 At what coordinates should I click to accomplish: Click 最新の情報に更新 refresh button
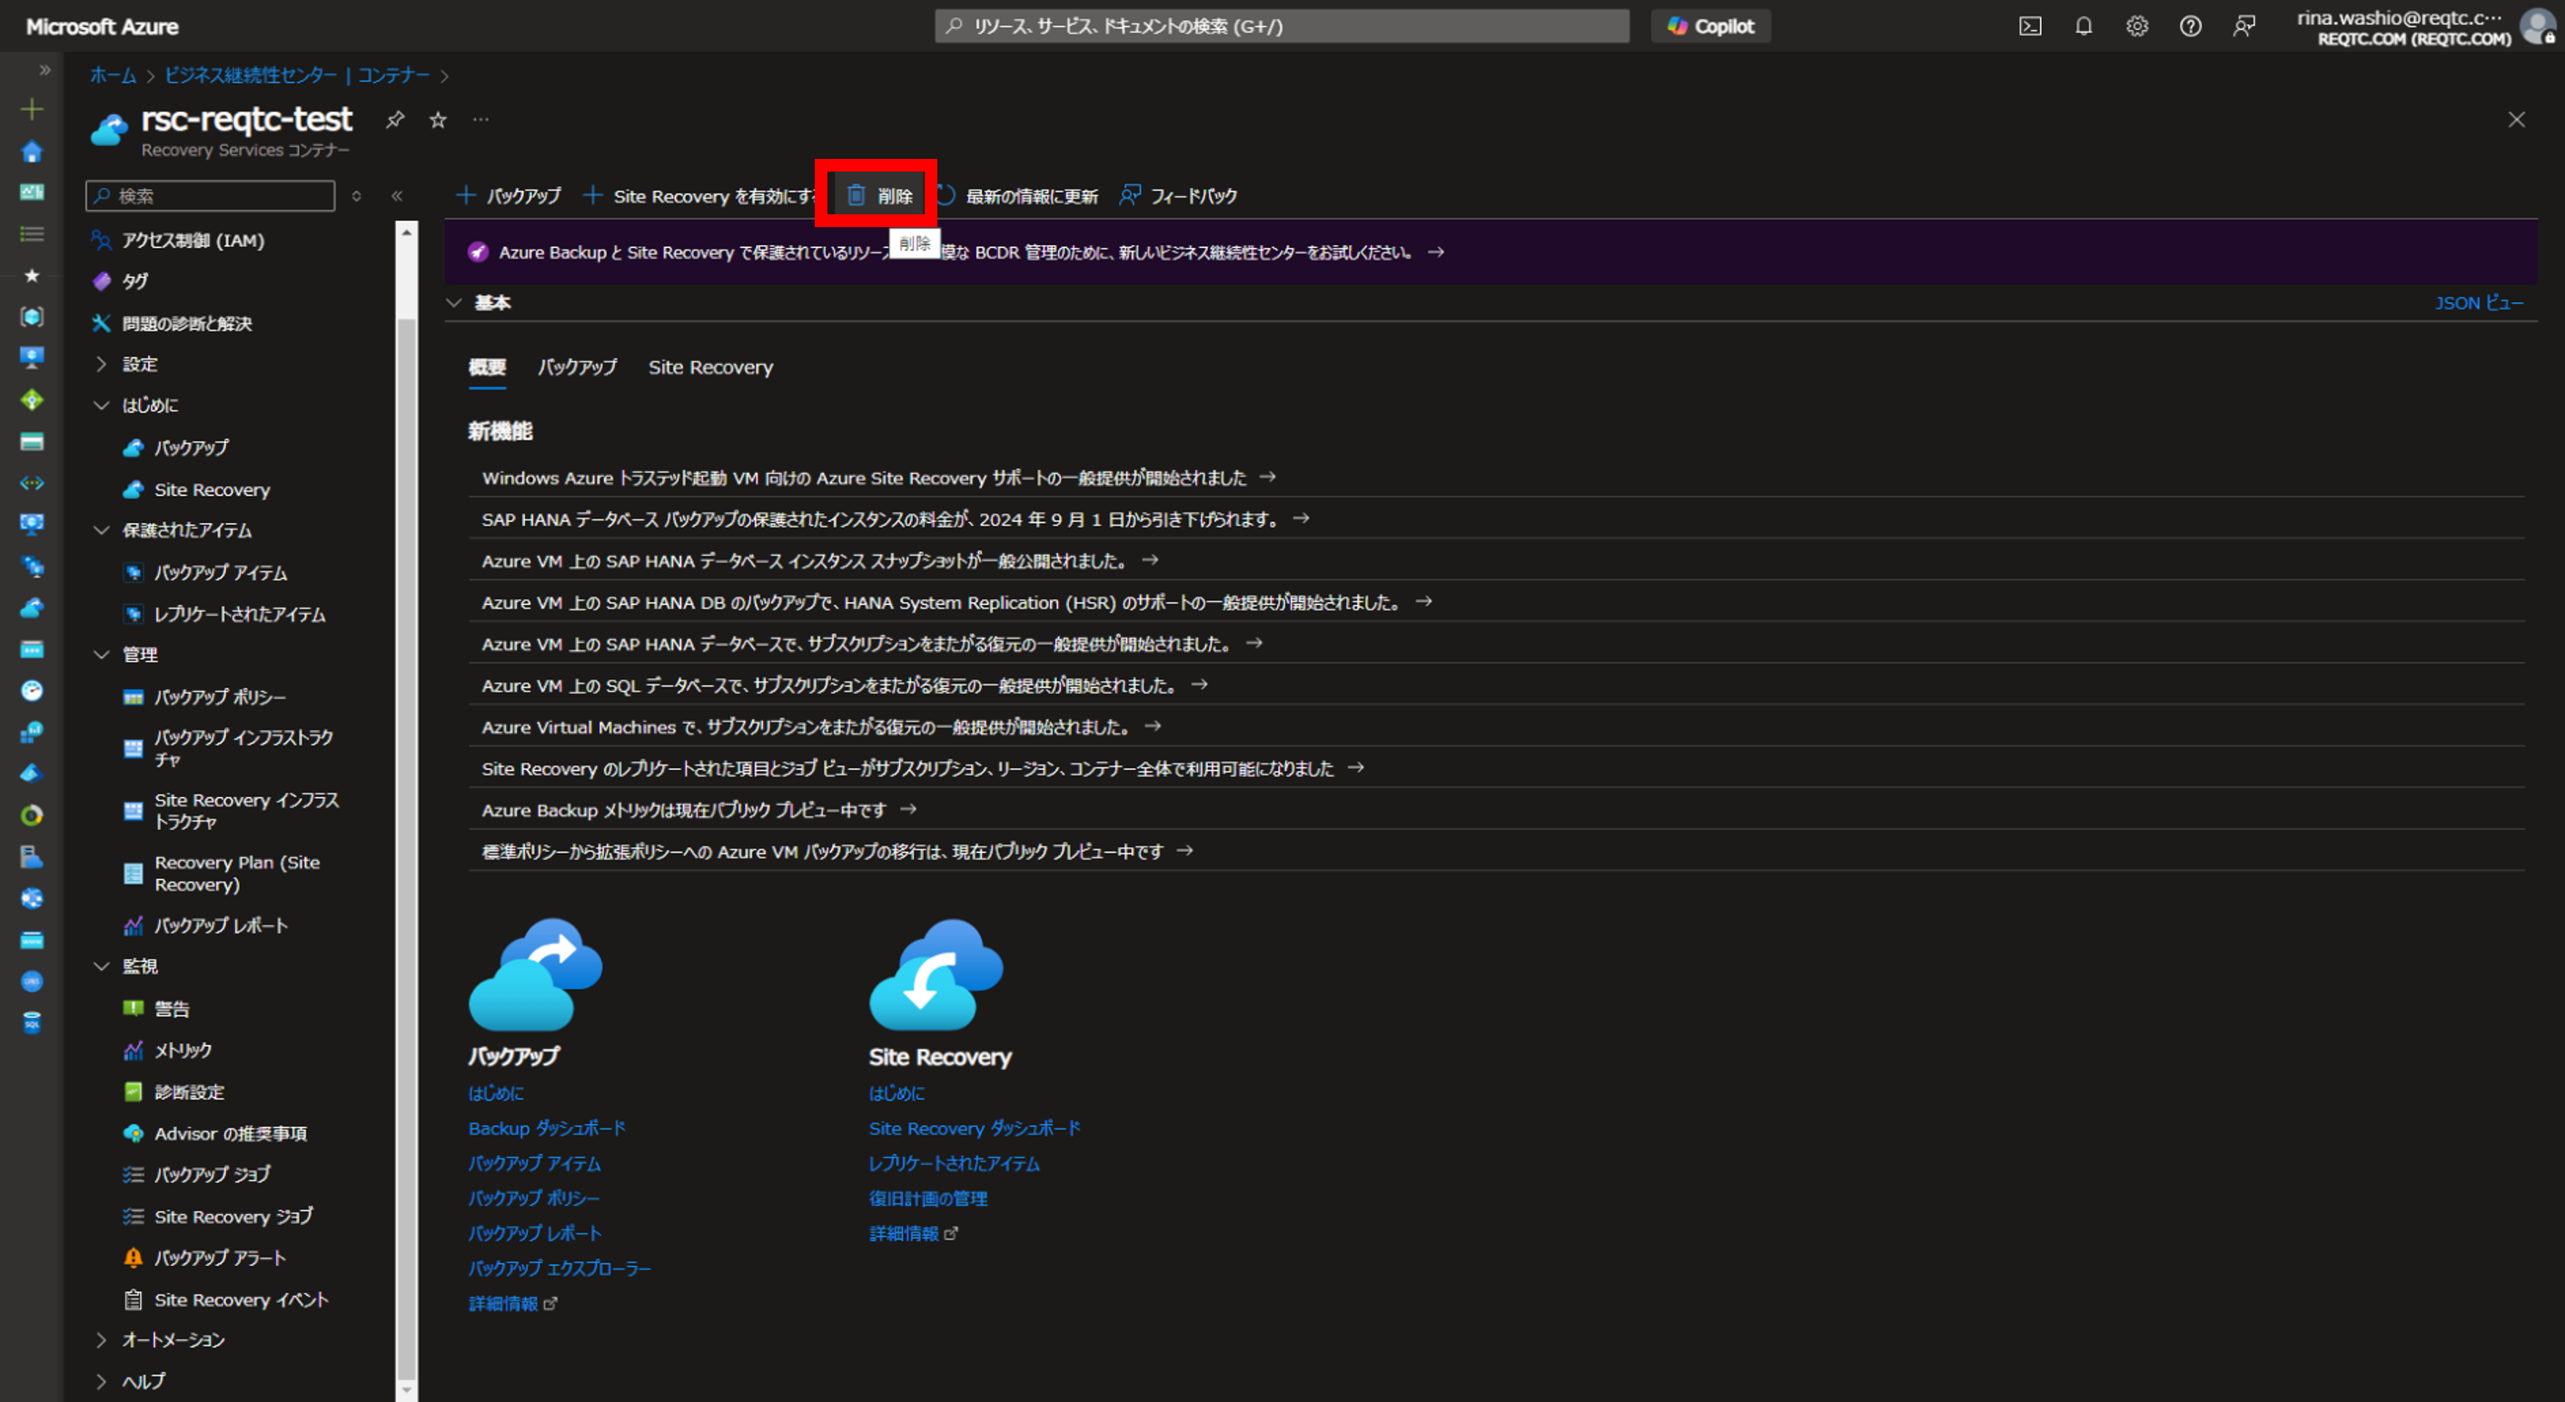click(x=1017, y=196)
